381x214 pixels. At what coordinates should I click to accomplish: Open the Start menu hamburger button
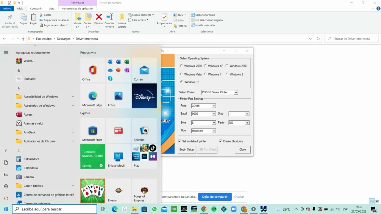6,53
